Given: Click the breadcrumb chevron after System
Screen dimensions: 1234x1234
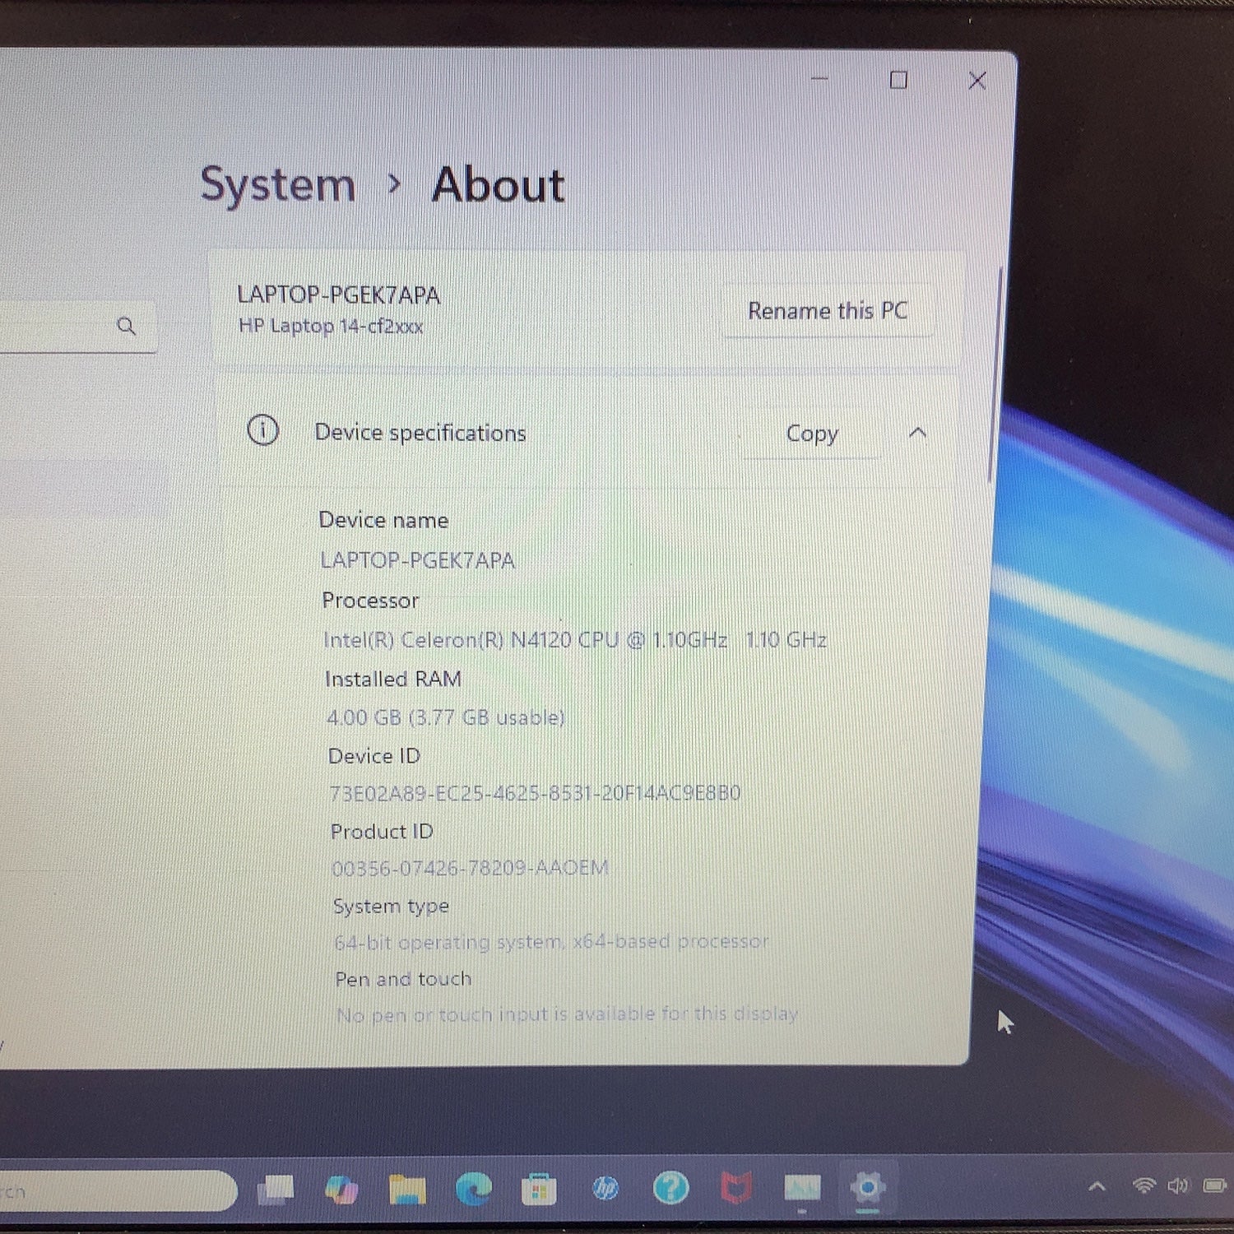Looking at the screenshot, I should [x=394, y=184].
